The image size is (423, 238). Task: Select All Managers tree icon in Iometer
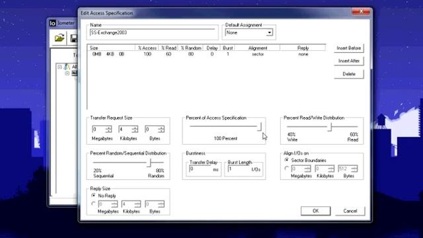tap(67, 66)
